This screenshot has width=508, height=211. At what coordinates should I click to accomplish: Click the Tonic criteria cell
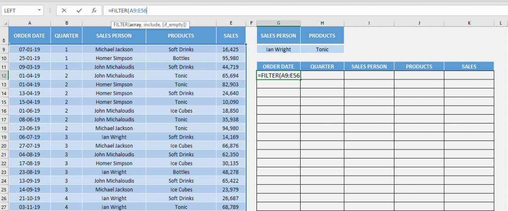point(322,49)
